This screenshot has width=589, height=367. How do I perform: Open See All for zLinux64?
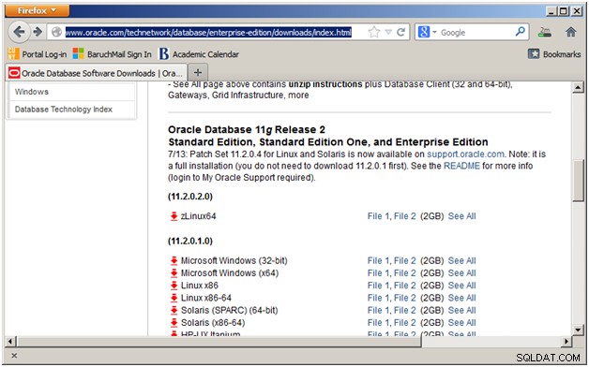pos(462,216)
